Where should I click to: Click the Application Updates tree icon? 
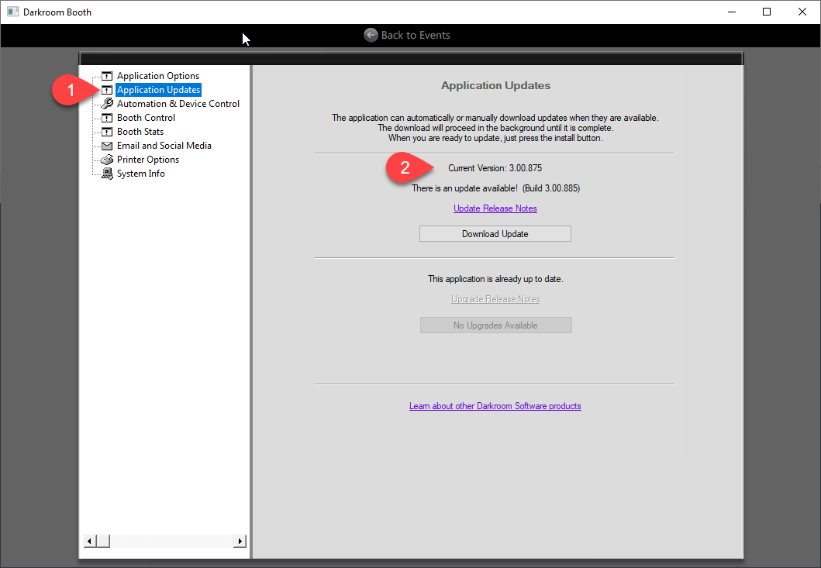(107, 90)
